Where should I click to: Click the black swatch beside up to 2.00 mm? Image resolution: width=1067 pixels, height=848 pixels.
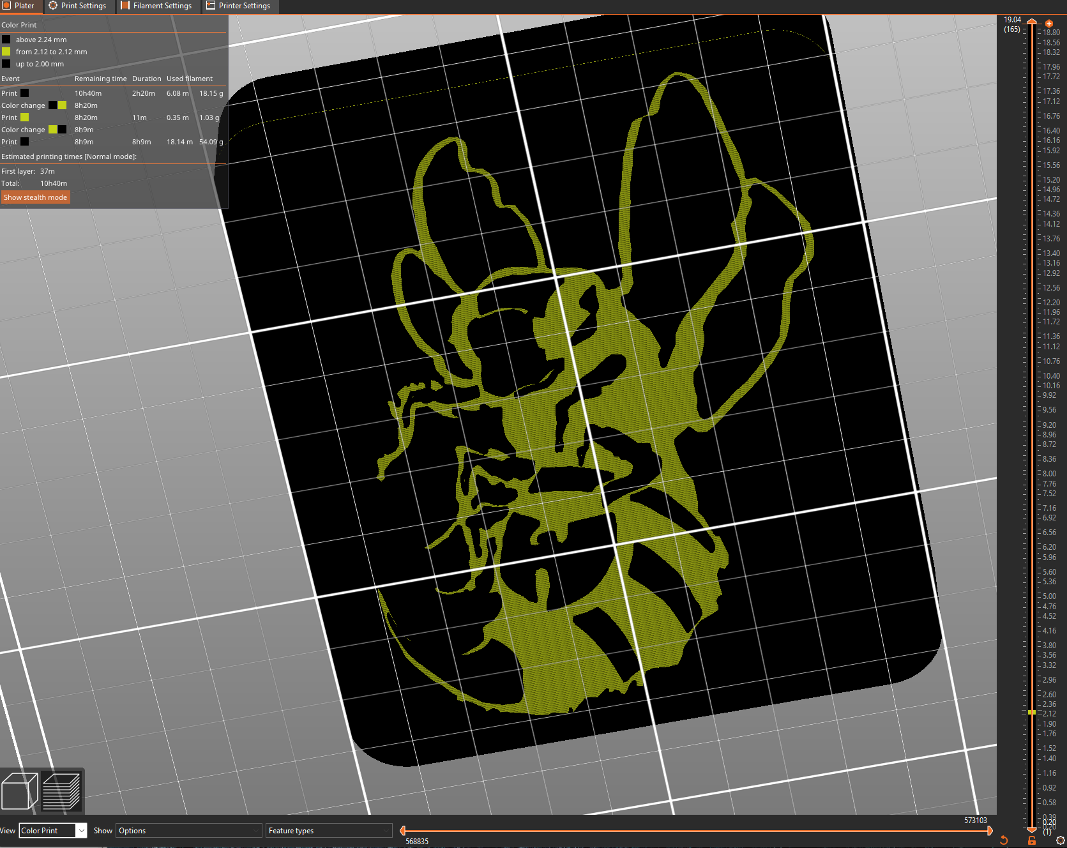point(6,64)
